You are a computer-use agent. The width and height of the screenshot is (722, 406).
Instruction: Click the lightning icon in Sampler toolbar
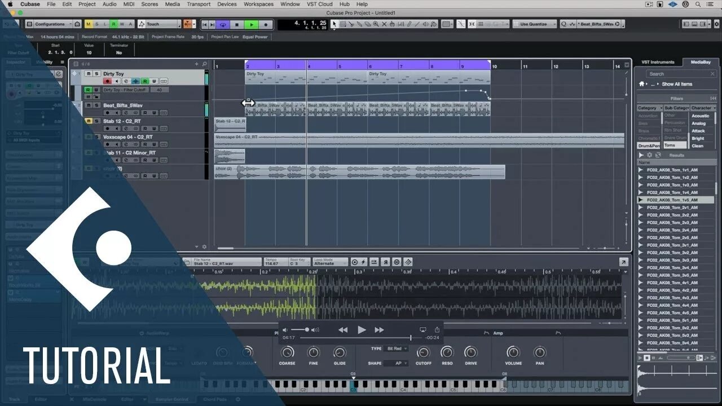[363, 262]
